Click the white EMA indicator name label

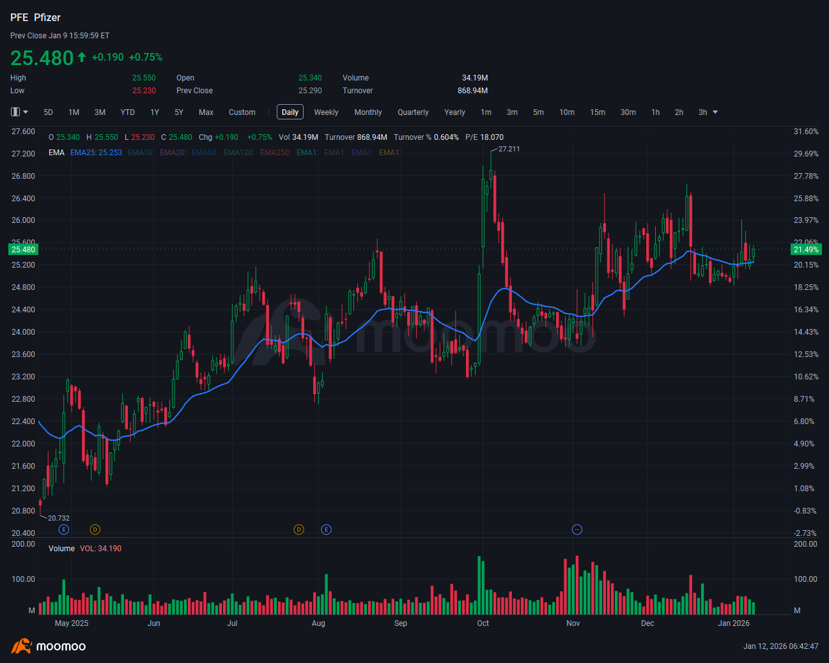coord(56,153)
